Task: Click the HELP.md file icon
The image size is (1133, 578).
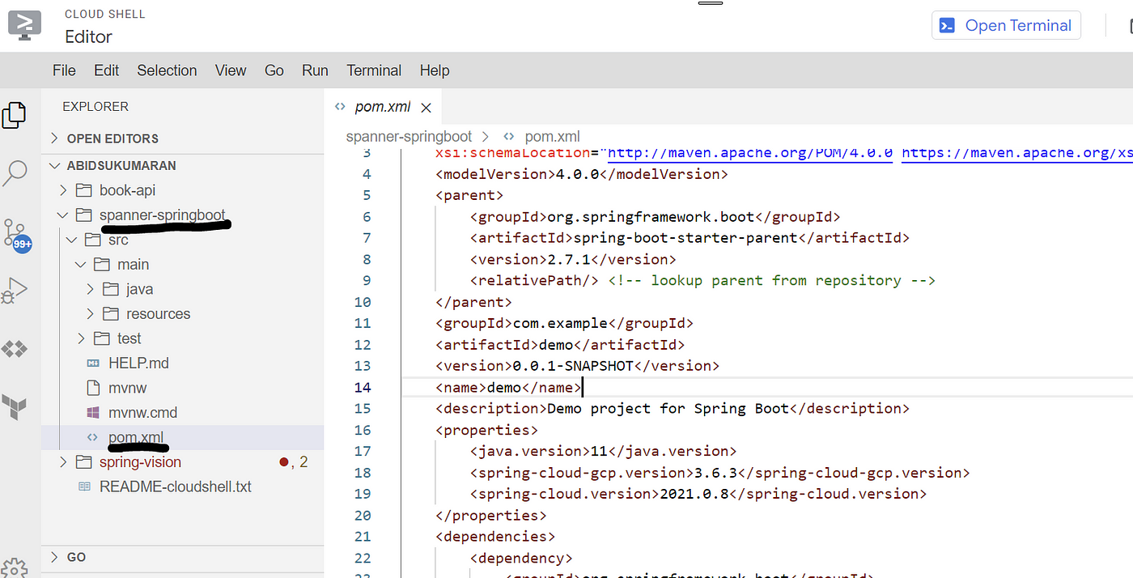Action: (x=93, y=363)
